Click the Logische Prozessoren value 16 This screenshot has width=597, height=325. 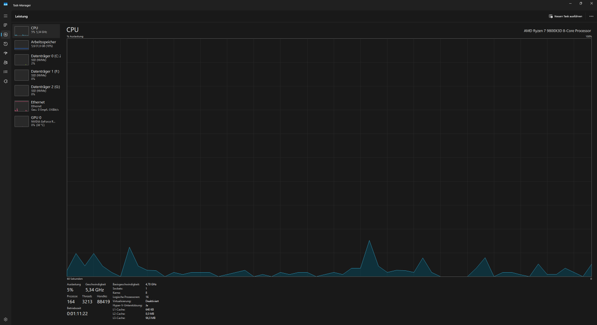pyautogui.click(x=147, y=297)
